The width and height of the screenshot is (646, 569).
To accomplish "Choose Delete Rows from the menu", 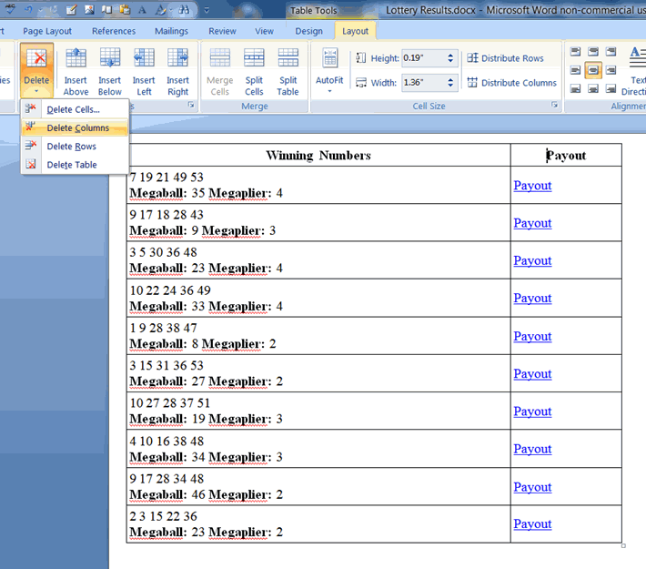I will click(x=75, y=147).
